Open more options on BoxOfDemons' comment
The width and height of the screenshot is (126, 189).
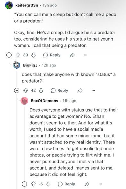pos(100,184)
